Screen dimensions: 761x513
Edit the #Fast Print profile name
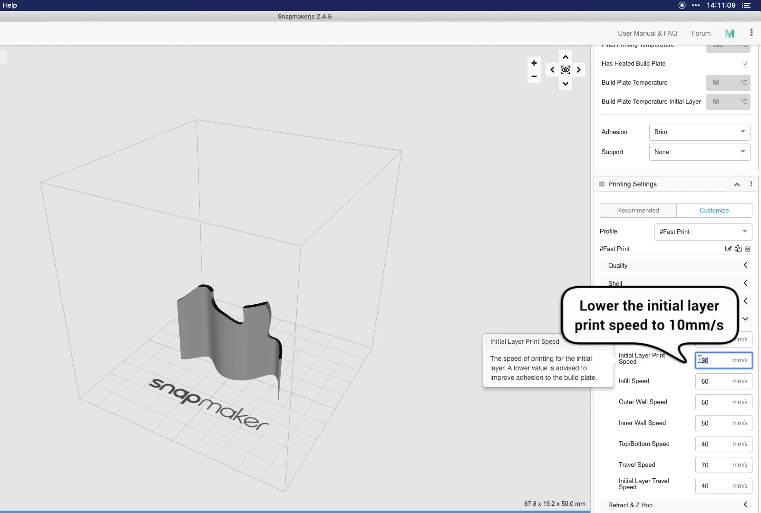[728, 249]
